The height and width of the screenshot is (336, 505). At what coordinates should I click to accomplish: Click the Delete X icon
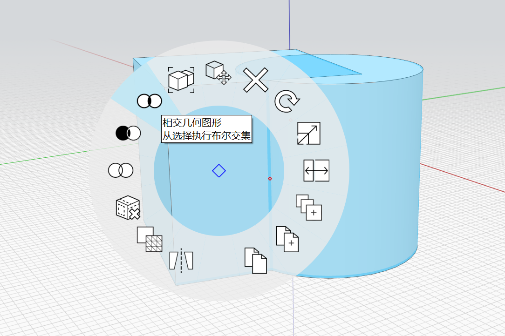click(x=256, y=80)
